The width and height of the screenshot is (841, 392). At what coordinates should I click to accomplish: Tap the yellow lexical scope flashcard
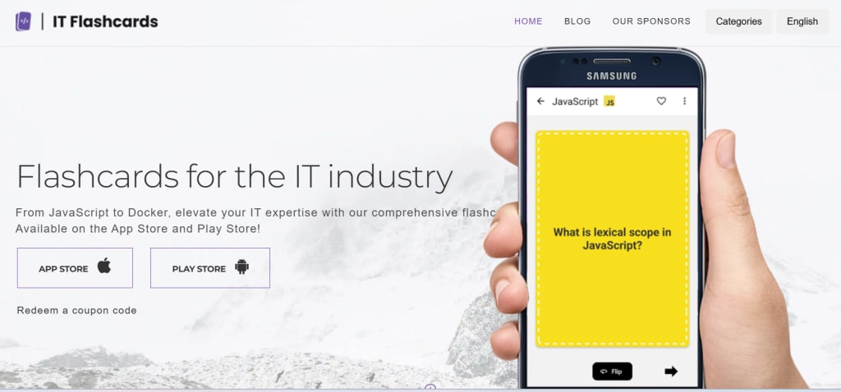612,239
